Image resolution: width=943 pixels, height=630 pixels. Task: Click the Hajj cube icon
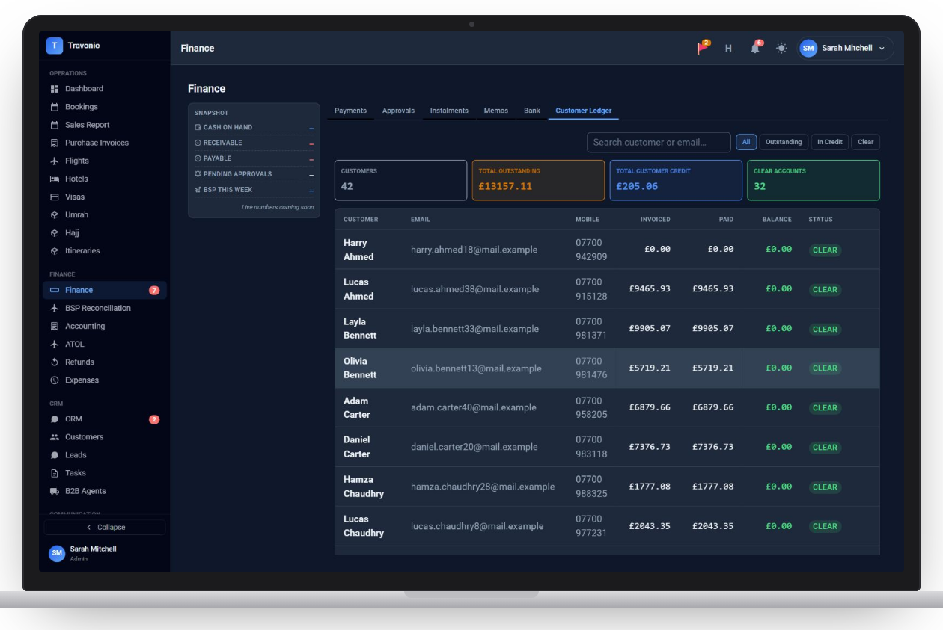pyautogui.click(x=55, y=232)
